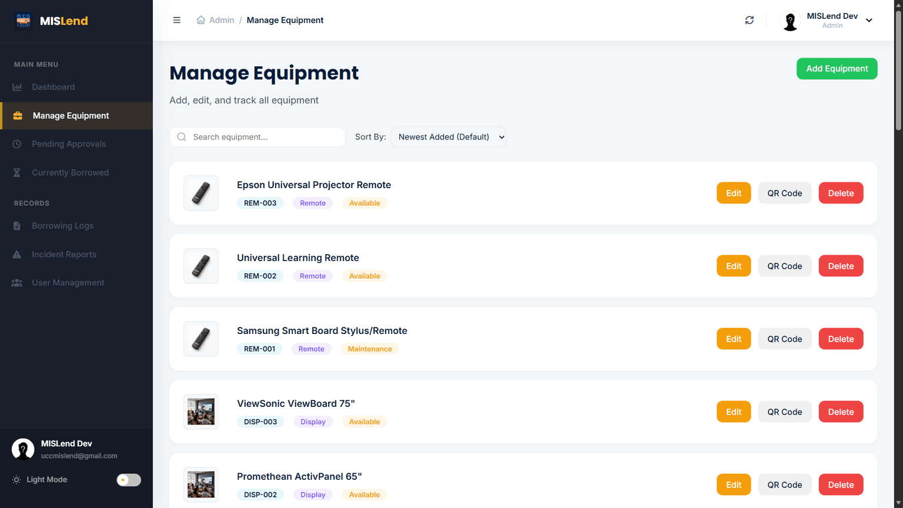Click the Display tag on DISP-002
Image resolution: width=903 pixels, height=508 pixels.
click(x=313, y=494)
